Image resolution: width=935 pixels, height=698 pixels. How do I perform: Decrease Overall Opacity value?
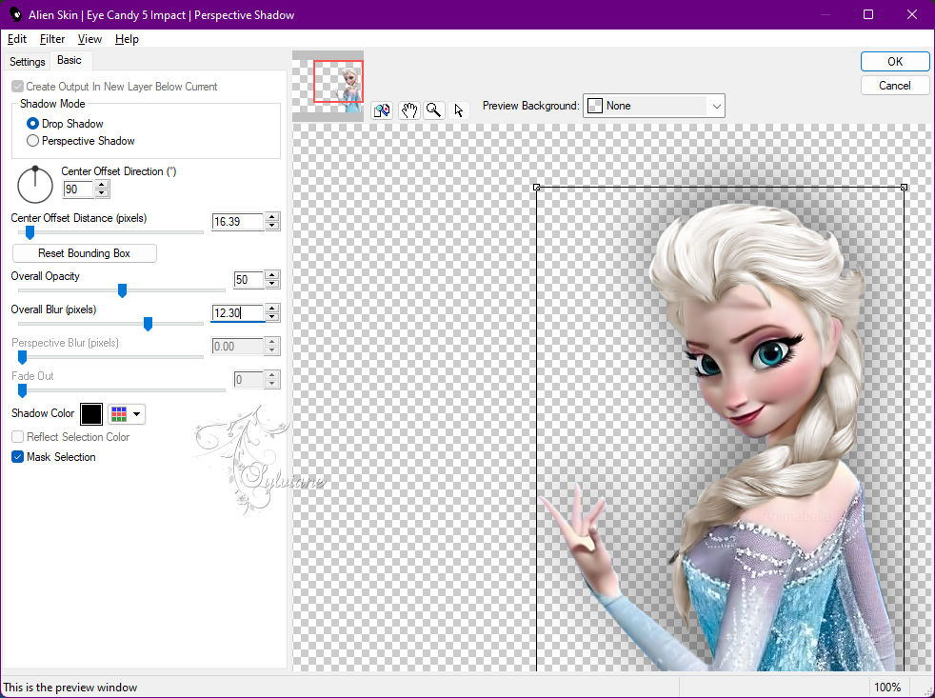click(x=272, y=284)
